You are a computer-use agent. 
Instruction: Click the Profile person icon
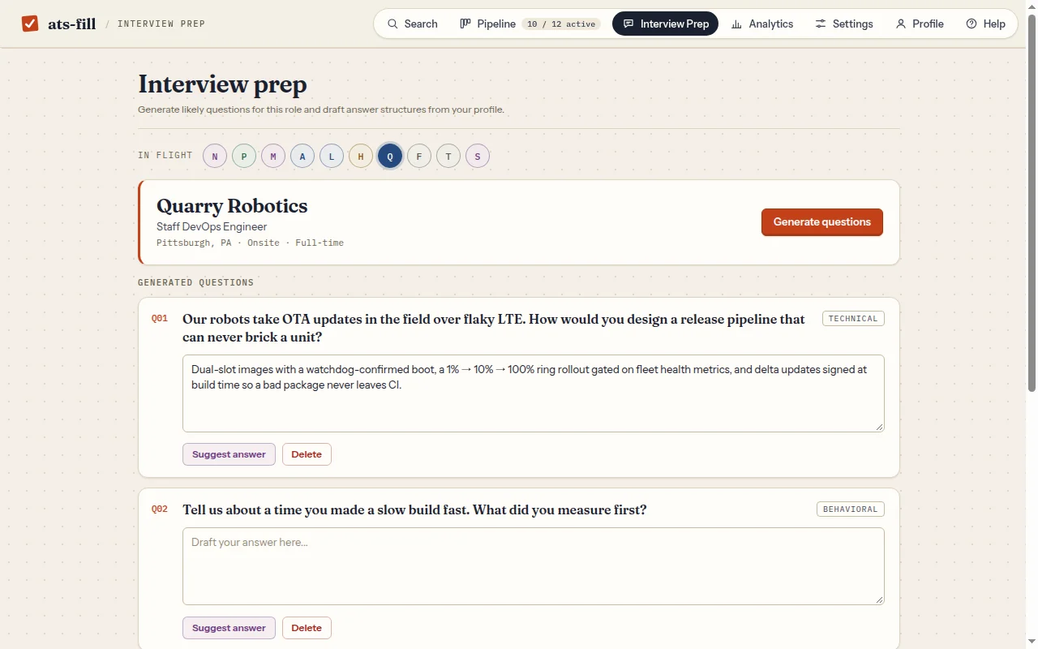[900, 24]
